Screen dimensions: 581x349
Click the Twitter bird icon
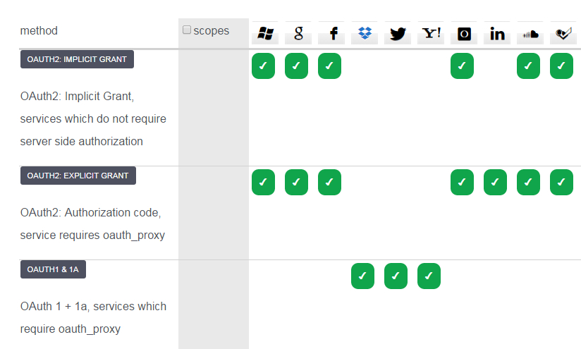coord(398,33)
